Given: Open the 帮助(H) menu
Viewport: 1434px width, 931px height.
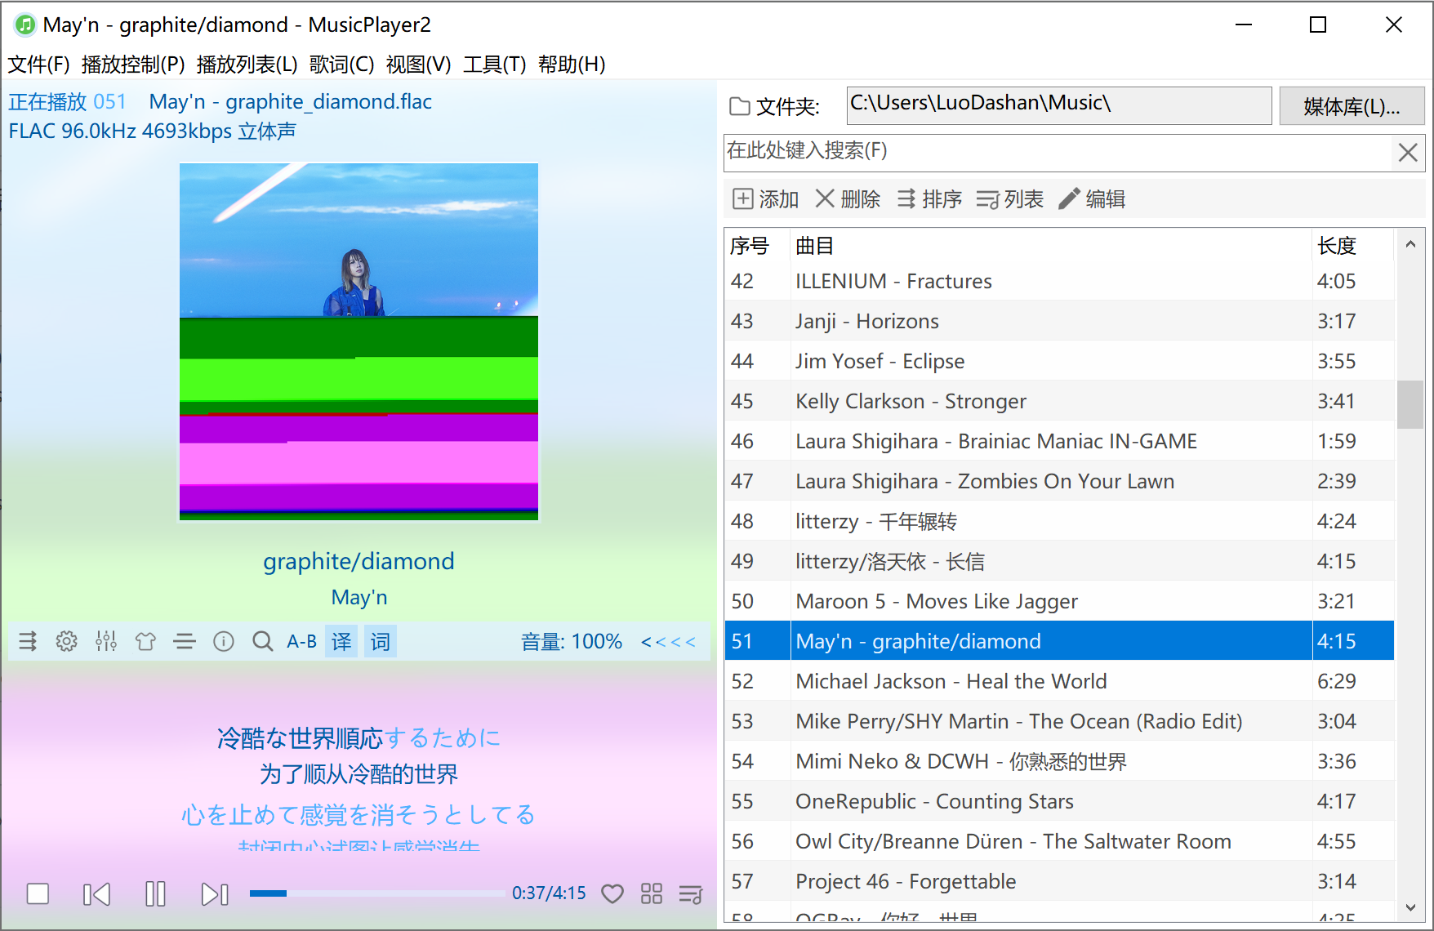Looking at the screenshot, I should coord(572,65).
